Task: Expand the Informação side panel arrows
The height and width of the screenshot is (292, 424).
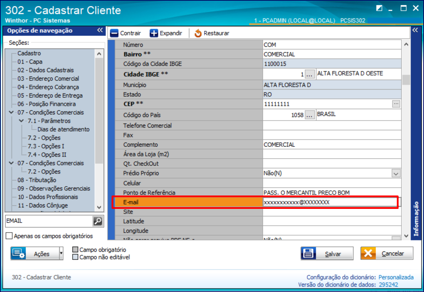Action: (x=415, y=30)
